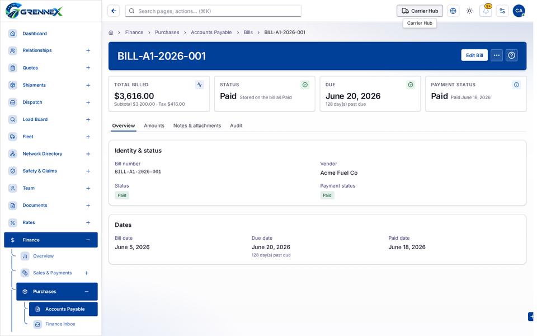Expand the Shipments sidebar section
This screenshot has width=537, height=336.
(x=88, y=85)
